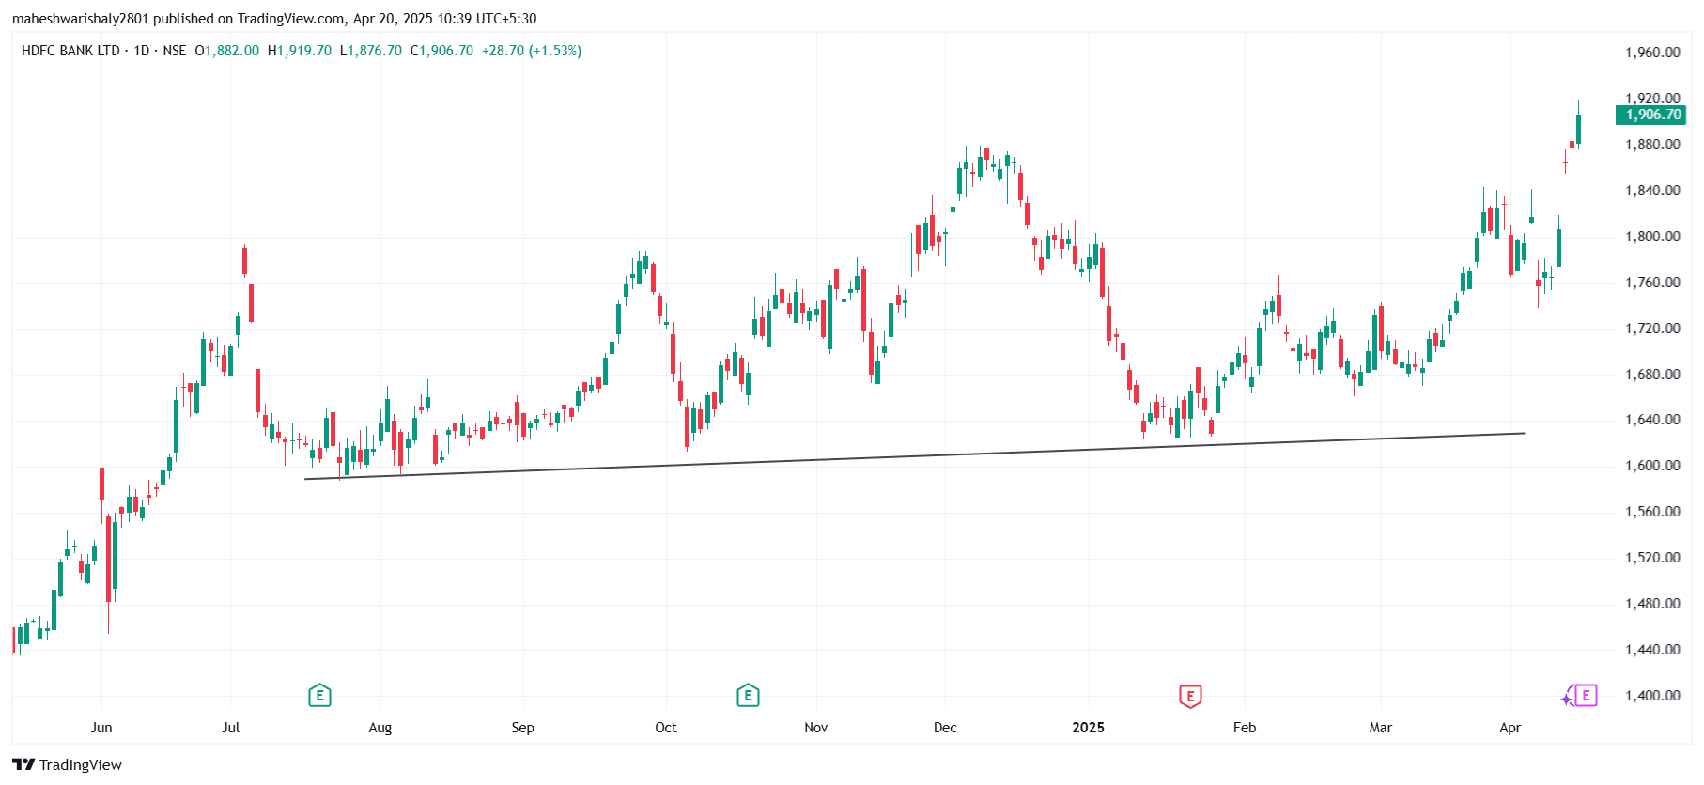Click the Jul label on time axis
This screenshot has height=785, width=1704.
(230, 728)
